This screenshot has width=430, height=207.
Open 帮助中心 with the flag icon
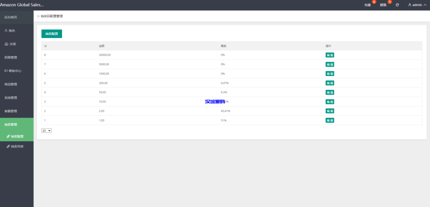(13, 71)
